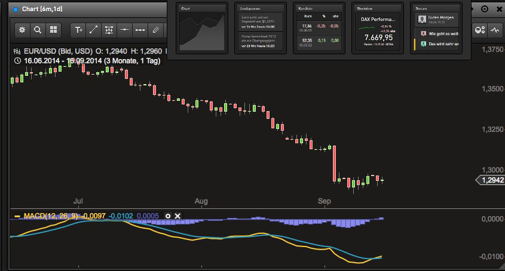Toggle the blue dot beside Chart title

coord(15,10)
